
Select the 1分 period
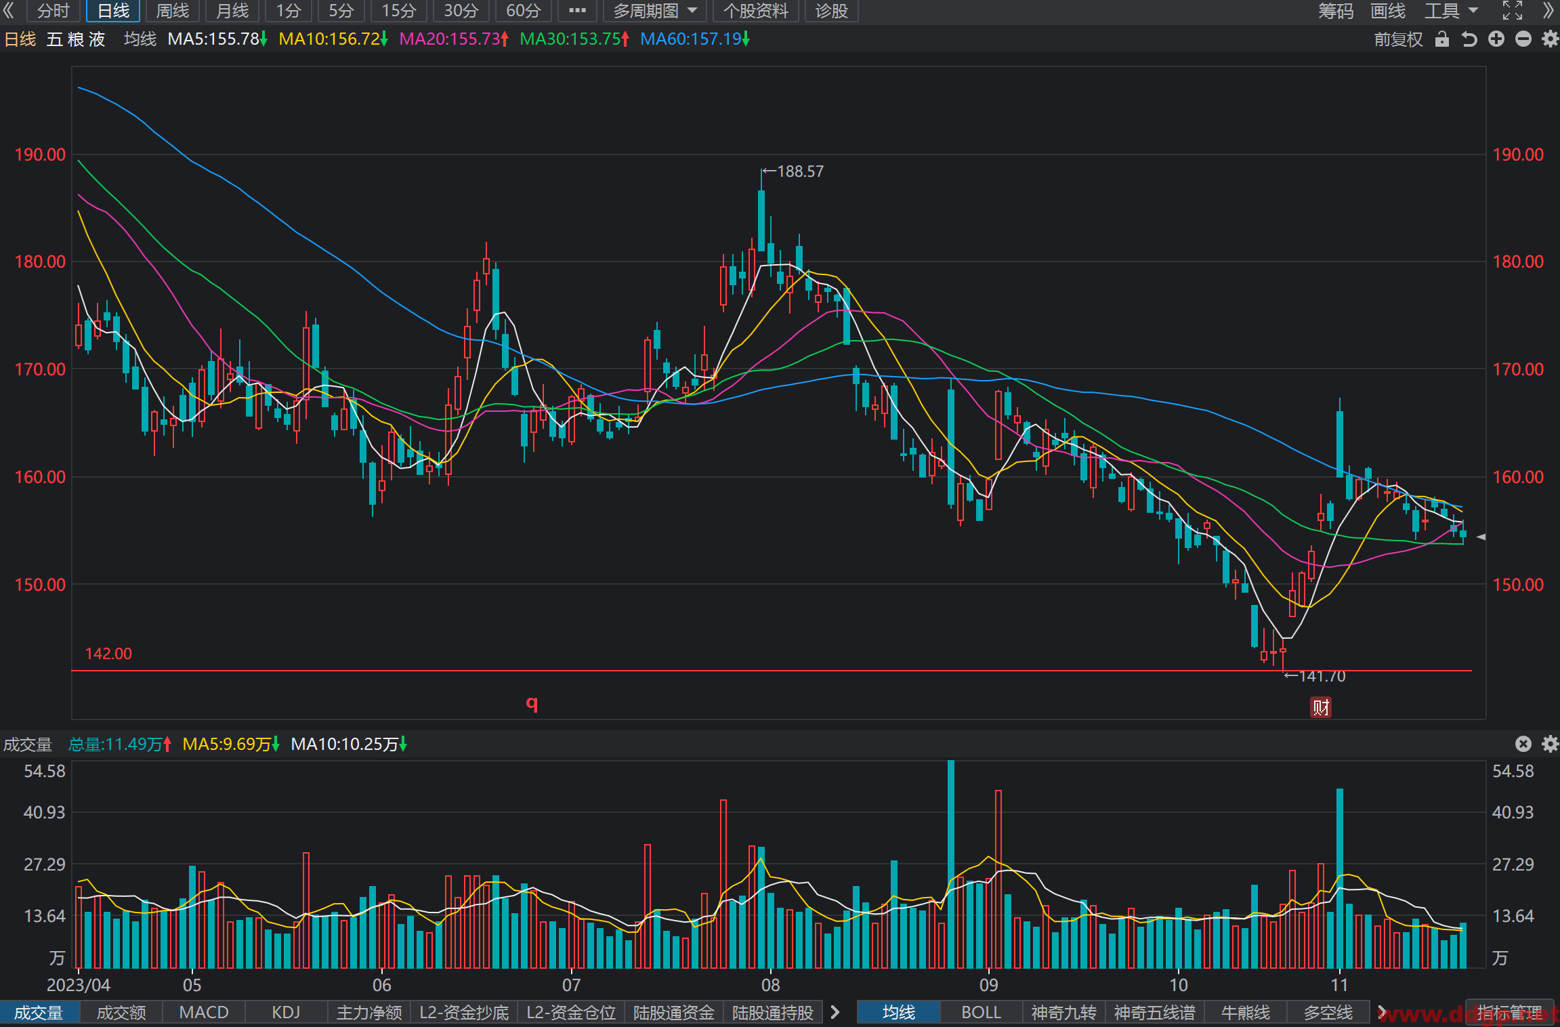point(289,11)
